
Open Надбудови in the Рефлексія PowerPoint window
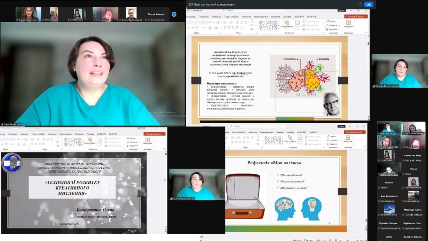(348, 140)
